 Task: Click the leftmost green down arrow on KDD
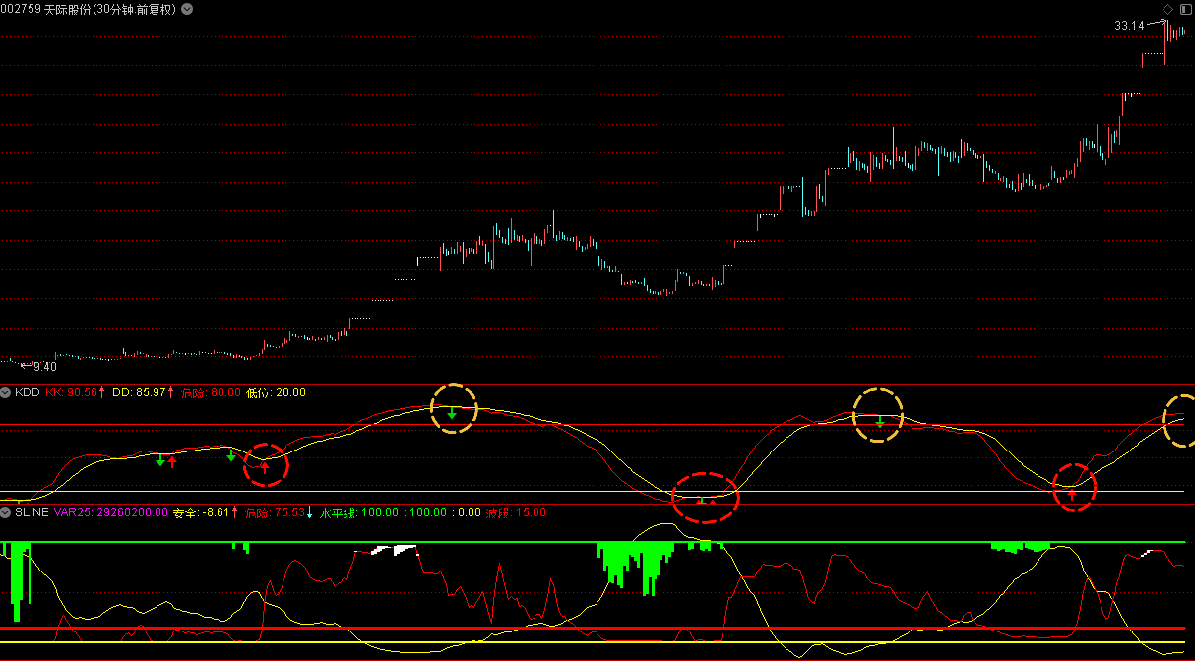pos(160,460)
